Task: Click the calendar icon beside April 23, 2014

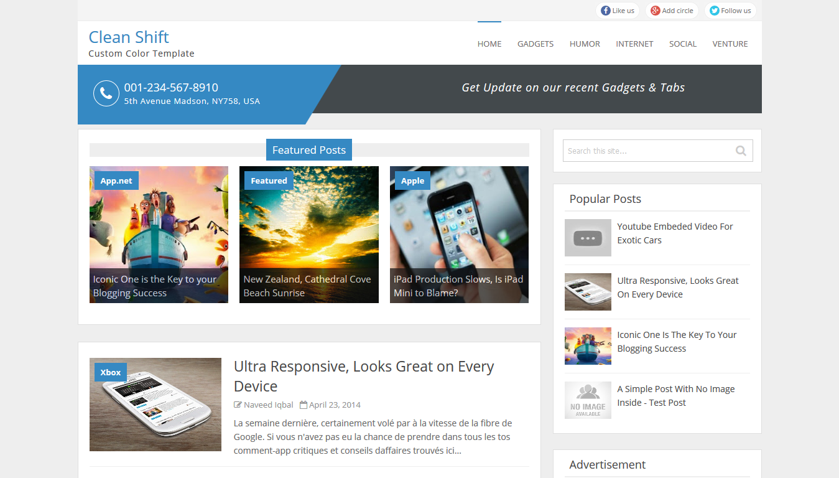Action: pos(304,405)
